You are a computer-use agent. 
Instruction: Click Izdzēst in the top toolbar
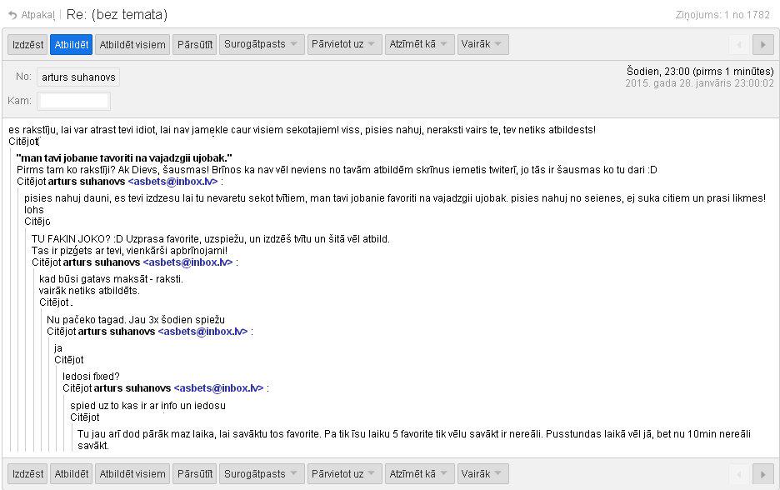[27, 45]
